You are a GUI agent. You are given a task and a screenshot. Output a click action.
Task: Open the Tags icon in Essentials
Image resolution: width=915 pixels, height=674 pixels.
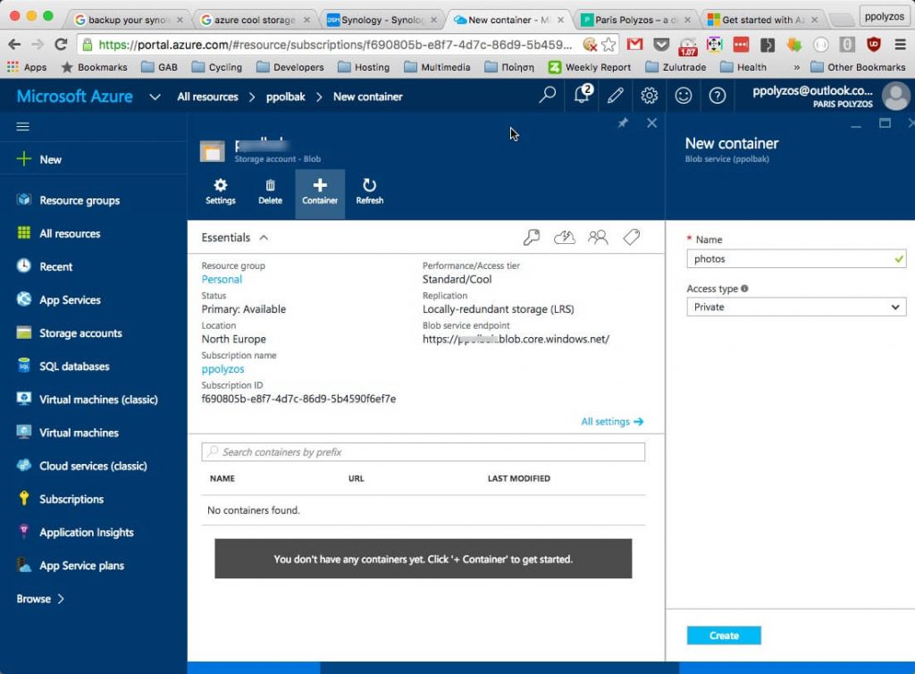(632, 237)
